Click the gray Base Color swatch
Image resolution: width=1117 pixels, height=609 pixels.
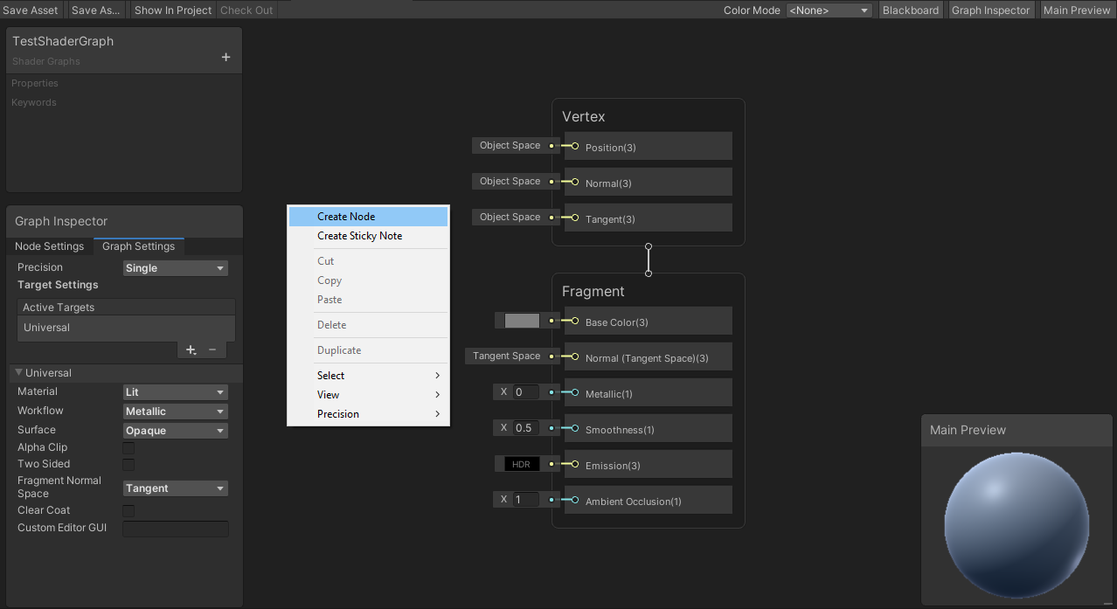[522, 322]
